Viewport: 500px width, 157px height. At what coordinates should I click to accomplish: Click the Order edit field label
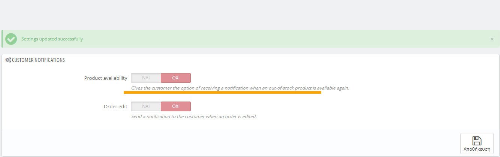pos(115,106)
